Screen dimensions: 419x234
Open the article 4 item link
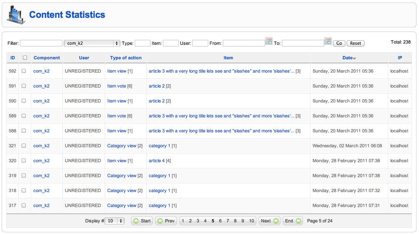[x=157, y=161]
